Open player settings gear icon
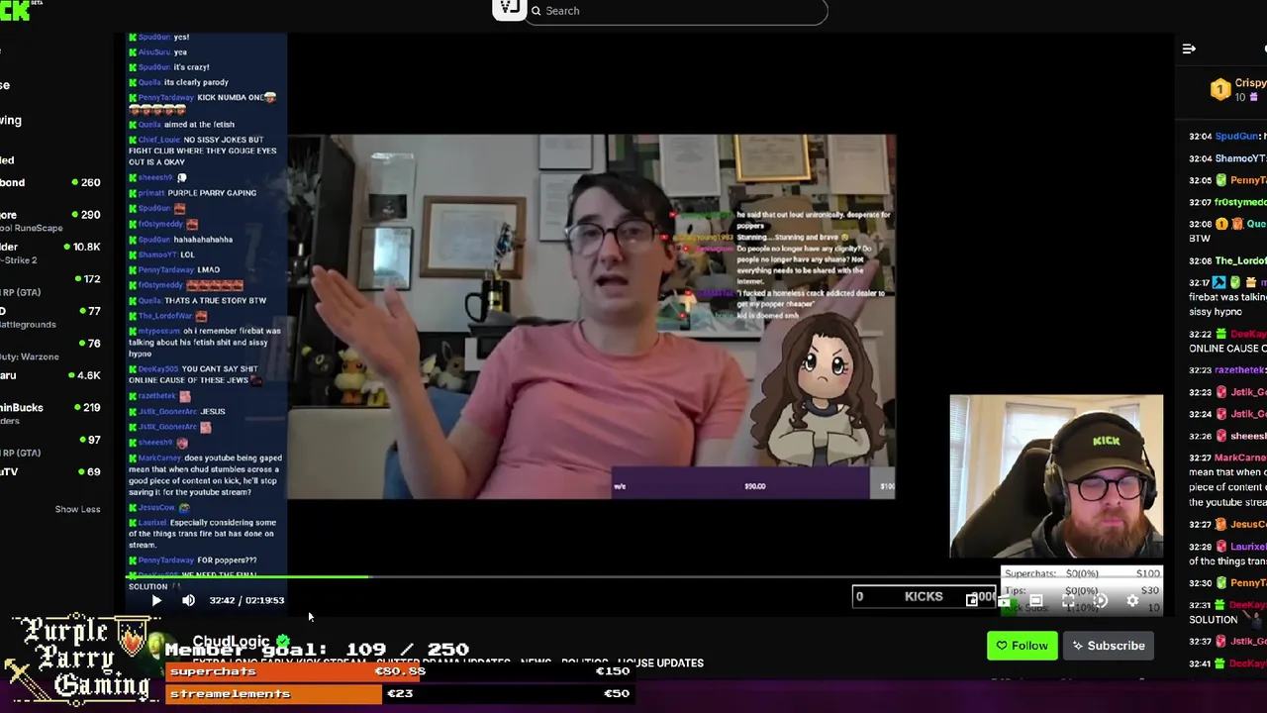Image resolution: width=1267 pixels, height=713 pixels. [x=1132, y=600]
